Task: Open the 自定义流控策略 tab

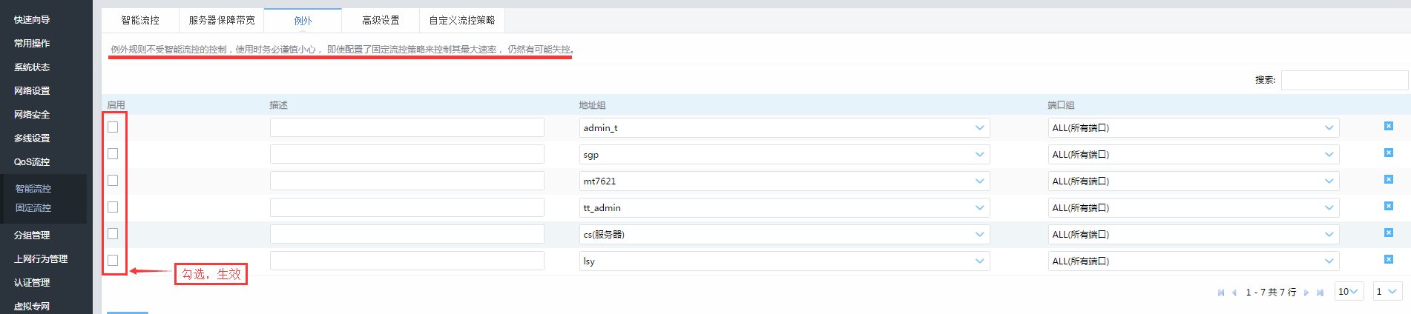Action: (461, 21)
